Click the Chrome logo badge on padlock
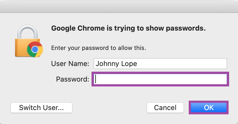This screenshot has width=238, height=124. click(x=35, y=49)
